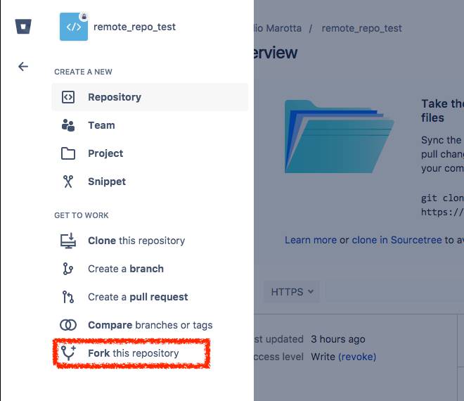Viewport: 464px width, 401px height.
Task: Click the revoke access link
Action: point(357,357)
